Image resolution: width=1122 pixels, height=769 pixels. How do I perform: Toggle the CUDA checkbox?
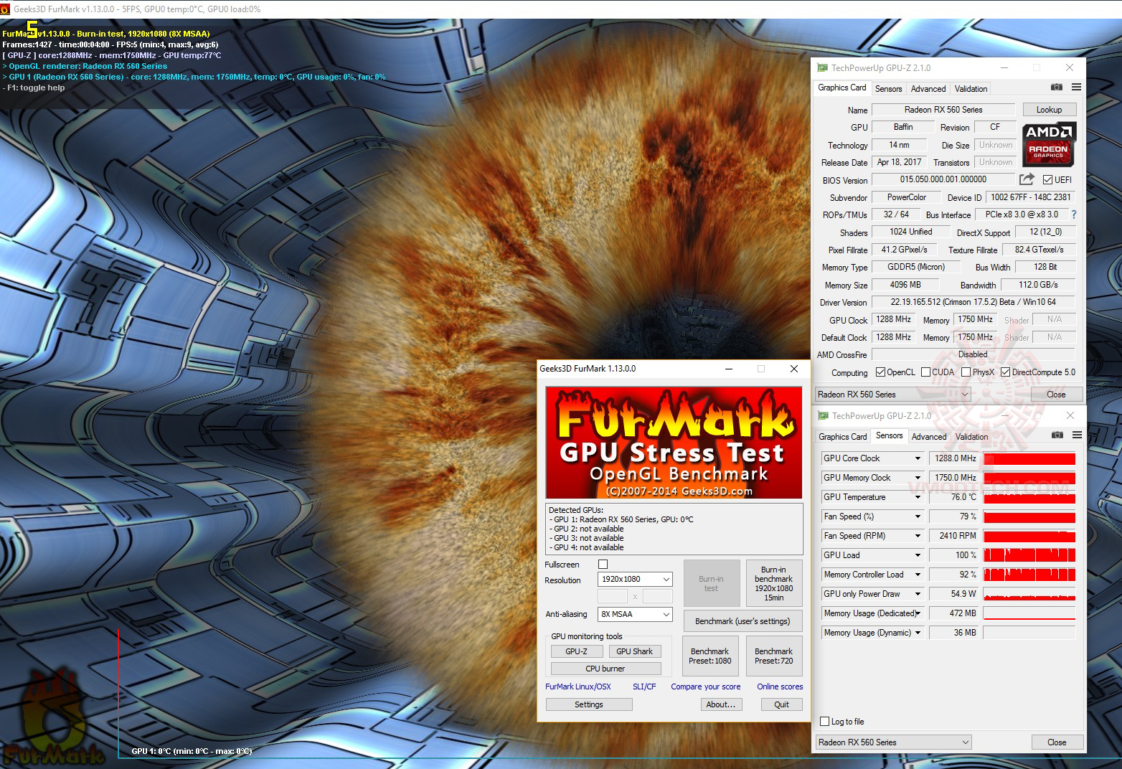[925, 372]
